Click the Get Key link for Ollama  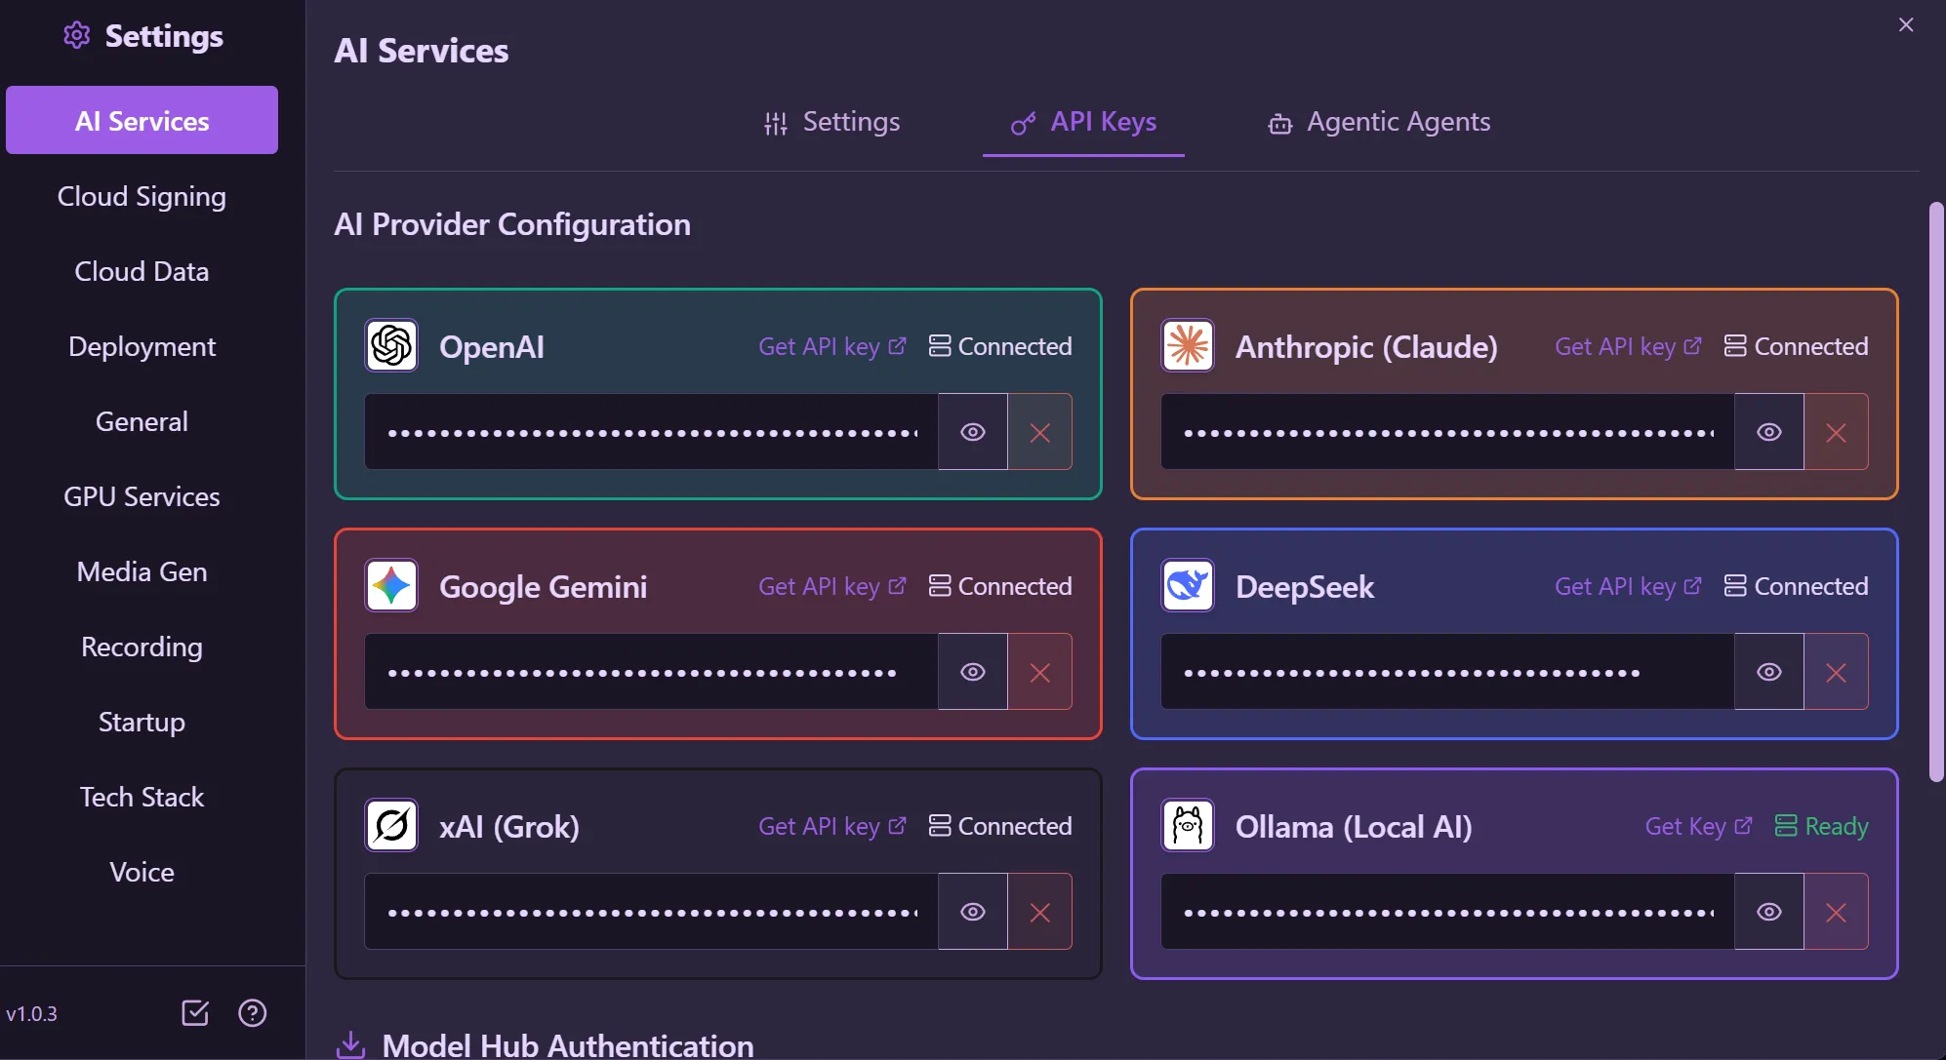click(x=1699, y=826)
